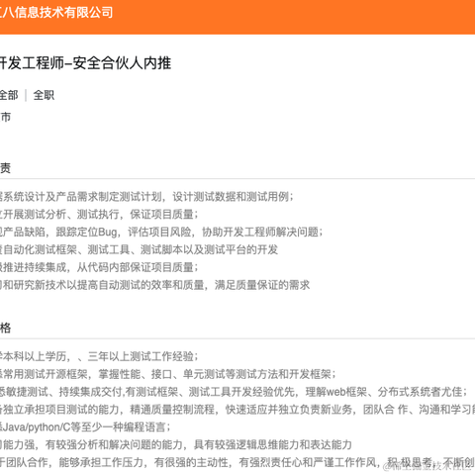Select requirement 本科以上学历、三年以上测试工作经验

[x=99, y=356]
